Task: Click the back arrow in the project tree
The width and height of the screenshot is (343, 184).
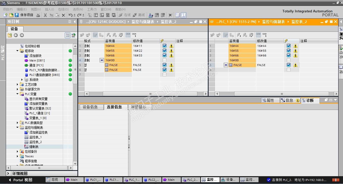Action: (16, 35)
